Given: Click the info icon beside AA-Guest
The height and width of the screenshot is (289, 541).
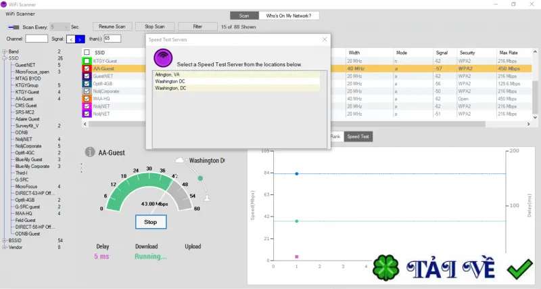Looking at the screenshot, I should click(x=90, y=152).
